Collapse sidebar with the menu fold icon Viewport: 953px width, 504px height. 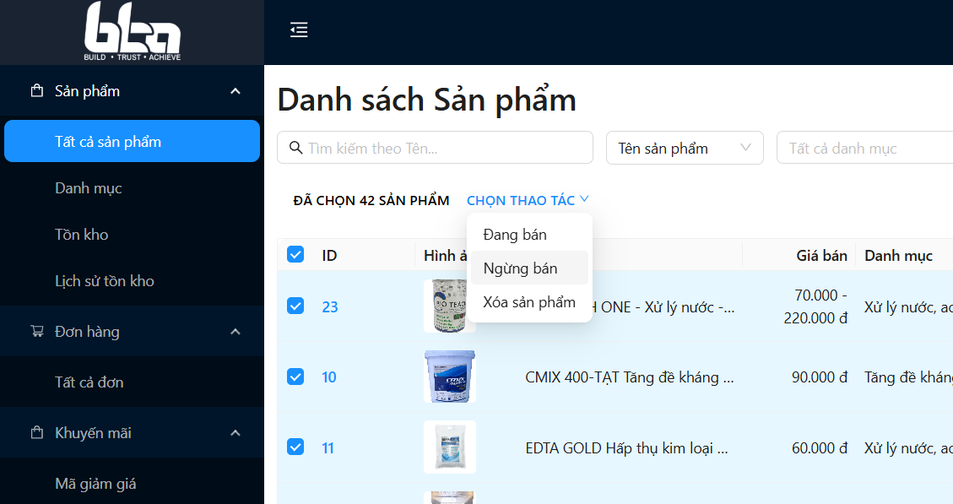pos(299,30)
